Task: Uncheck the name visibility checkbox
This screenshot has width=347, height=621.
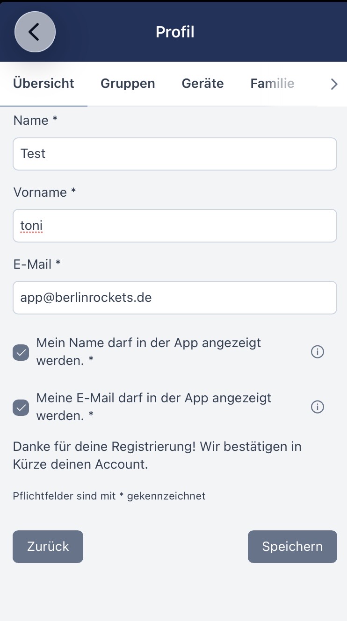Action: (21, 353)
